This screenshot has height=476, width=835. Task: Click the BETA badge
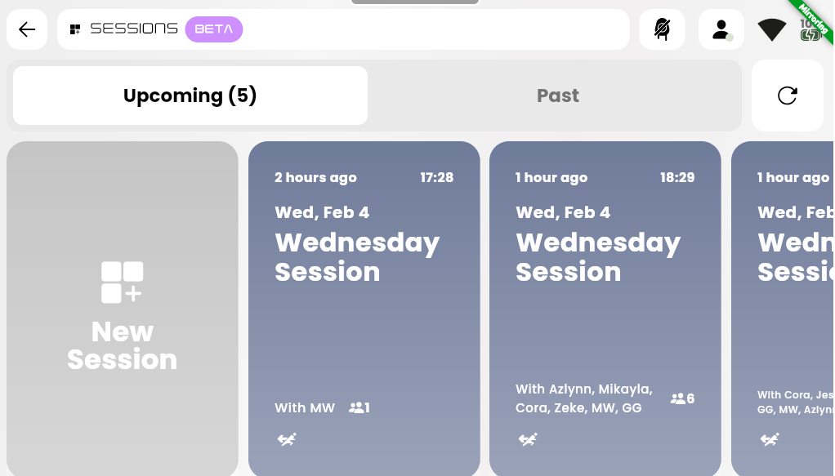214,29
